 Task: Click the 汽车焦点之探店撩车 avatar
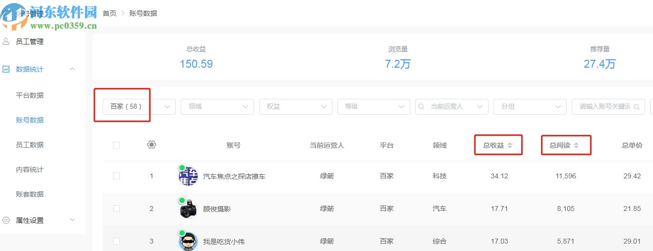point(188,176)
